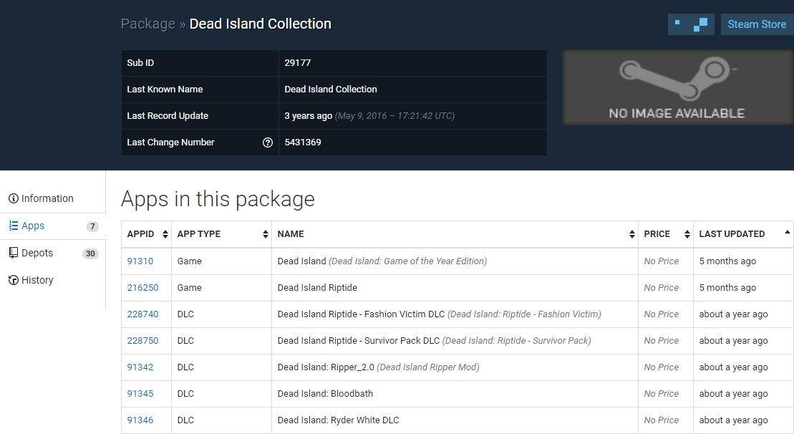The image size is (794, 434).
Task: Click the History clock icon in sidebar
Action: (14, 280)
